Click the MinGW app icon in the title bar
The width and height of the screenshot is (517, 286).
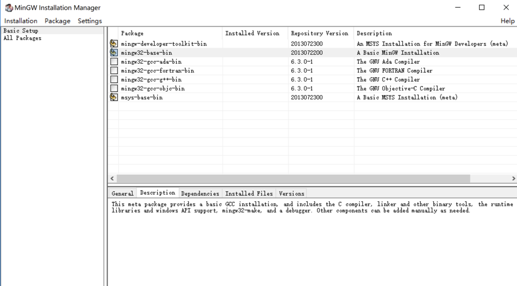(x=9, y=8)
